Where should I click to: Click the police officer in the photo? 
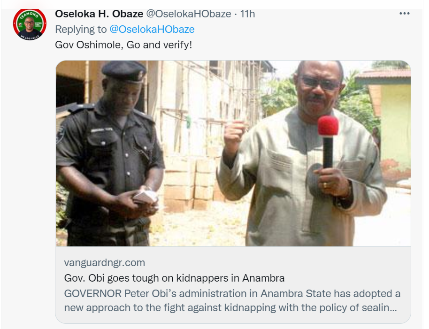109,153
